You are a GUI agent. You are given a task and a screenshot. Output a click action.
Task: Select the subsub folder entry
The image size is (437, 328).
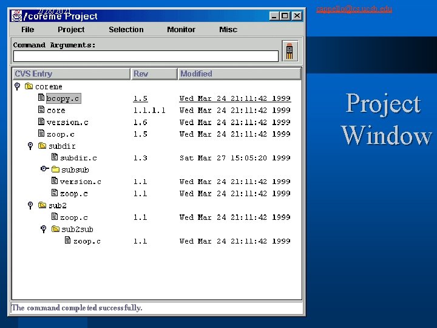coord(75,170)
